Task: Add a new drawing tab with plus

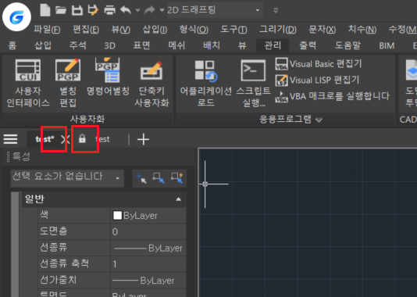Action: pos(143,139)
